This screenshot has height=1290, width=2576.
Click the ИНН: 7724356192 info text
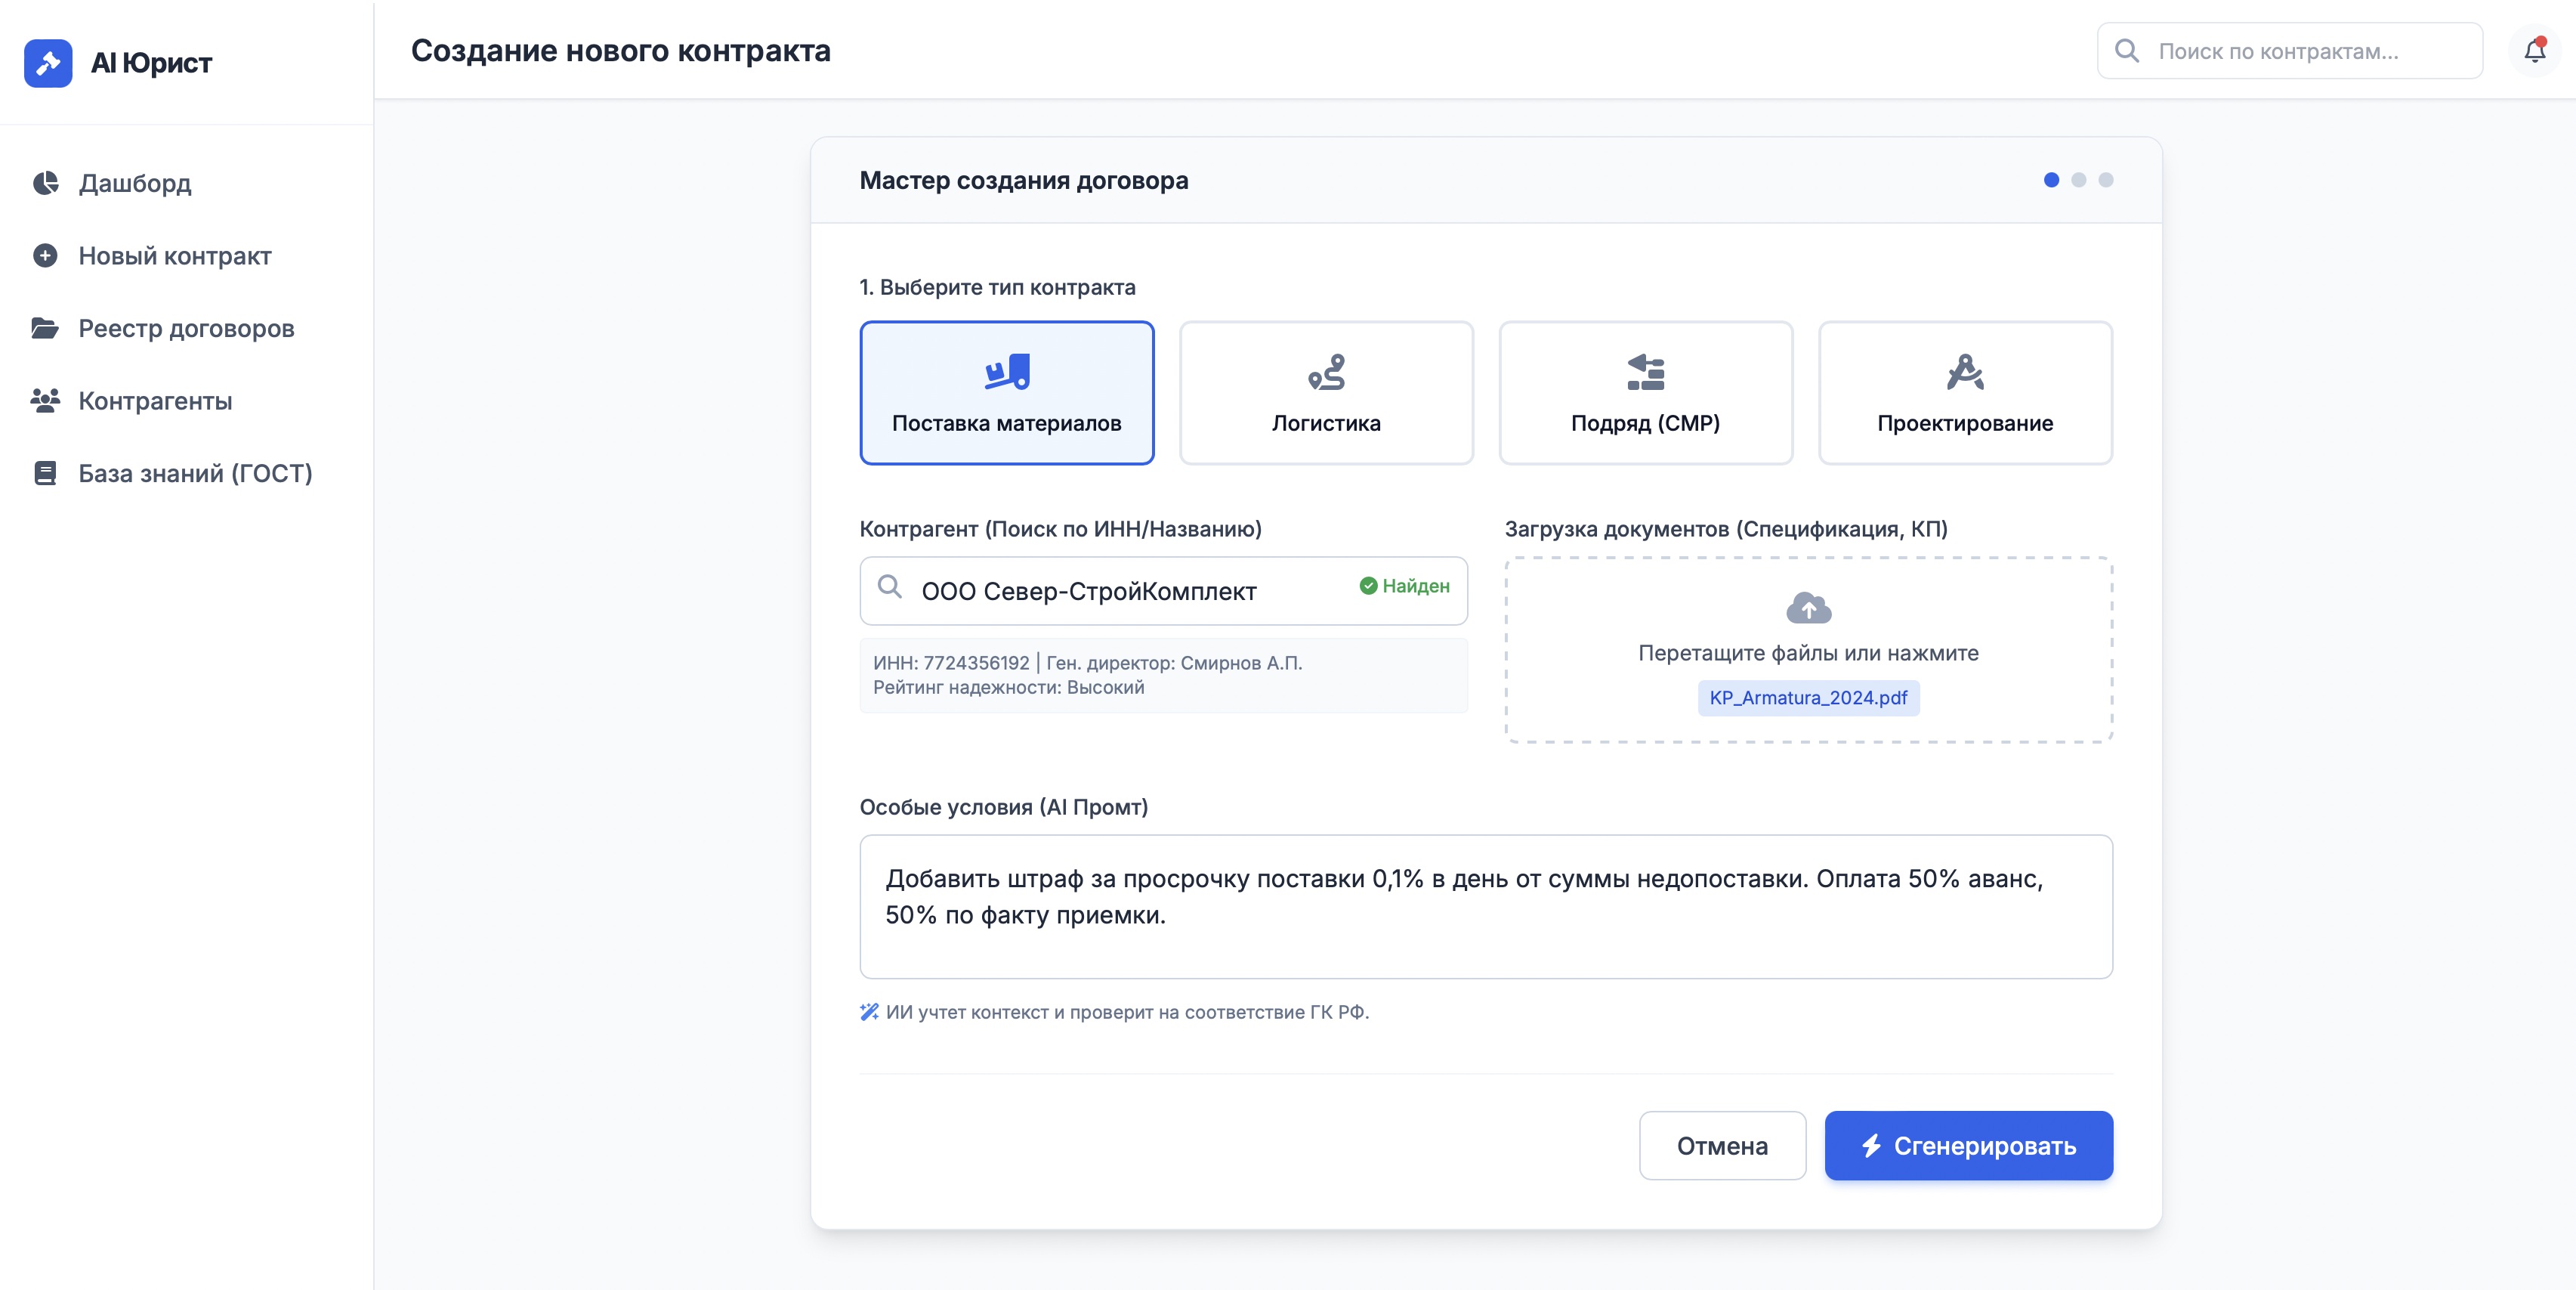(951, 663)
